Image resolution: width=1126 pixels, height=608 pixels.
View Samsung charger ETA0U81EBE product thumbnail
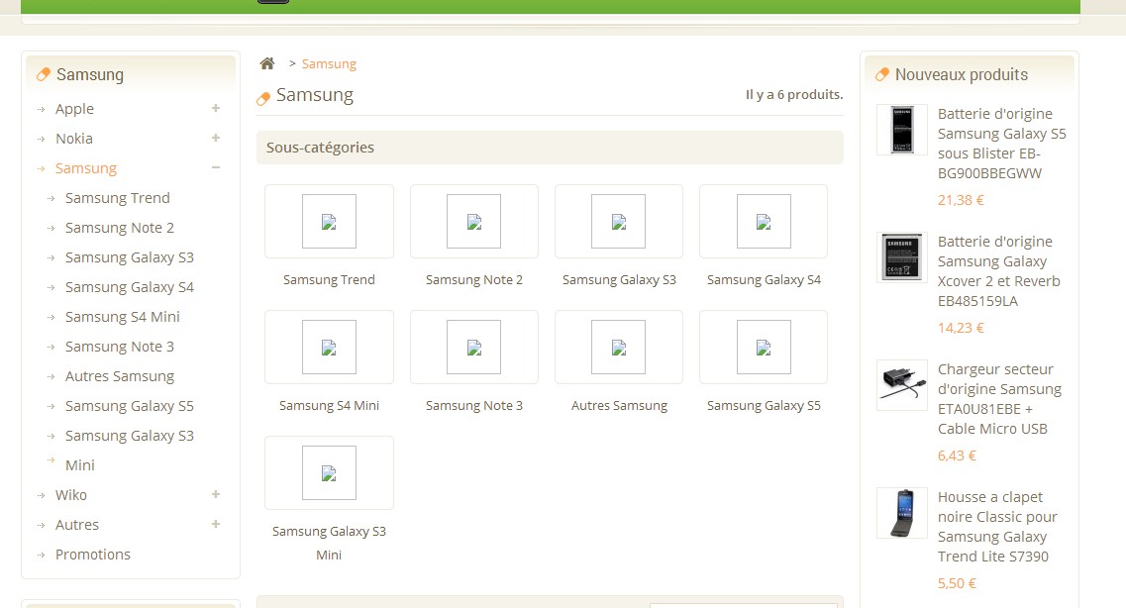click(x=902, y=385)
